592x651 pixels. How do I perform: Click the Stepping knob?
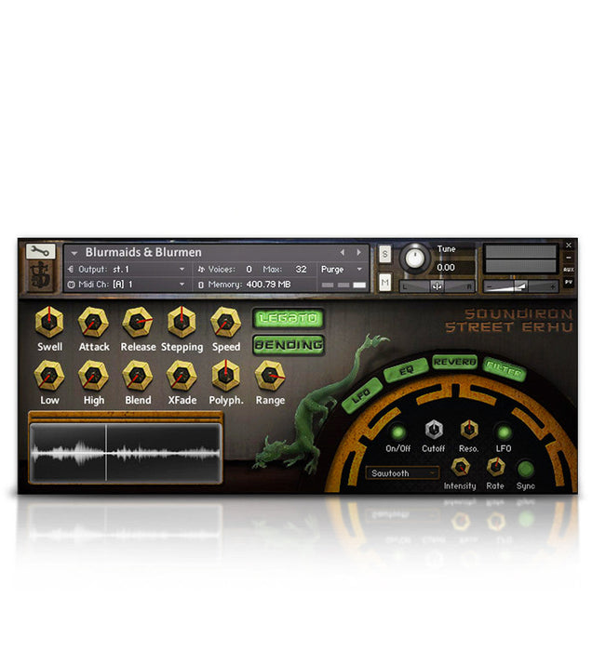pos(182,322)
